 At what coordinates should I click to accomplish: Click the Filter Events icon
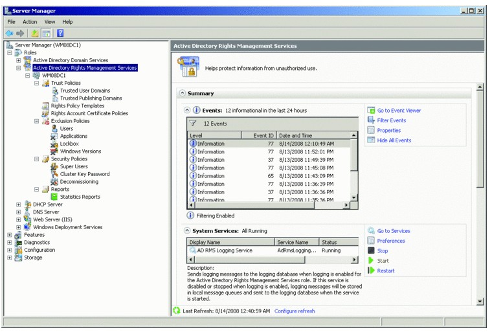click(371, 120)
